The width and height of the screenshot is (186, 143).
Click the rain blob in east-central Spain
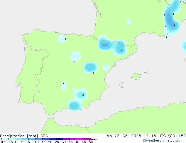tap(91, 67)
